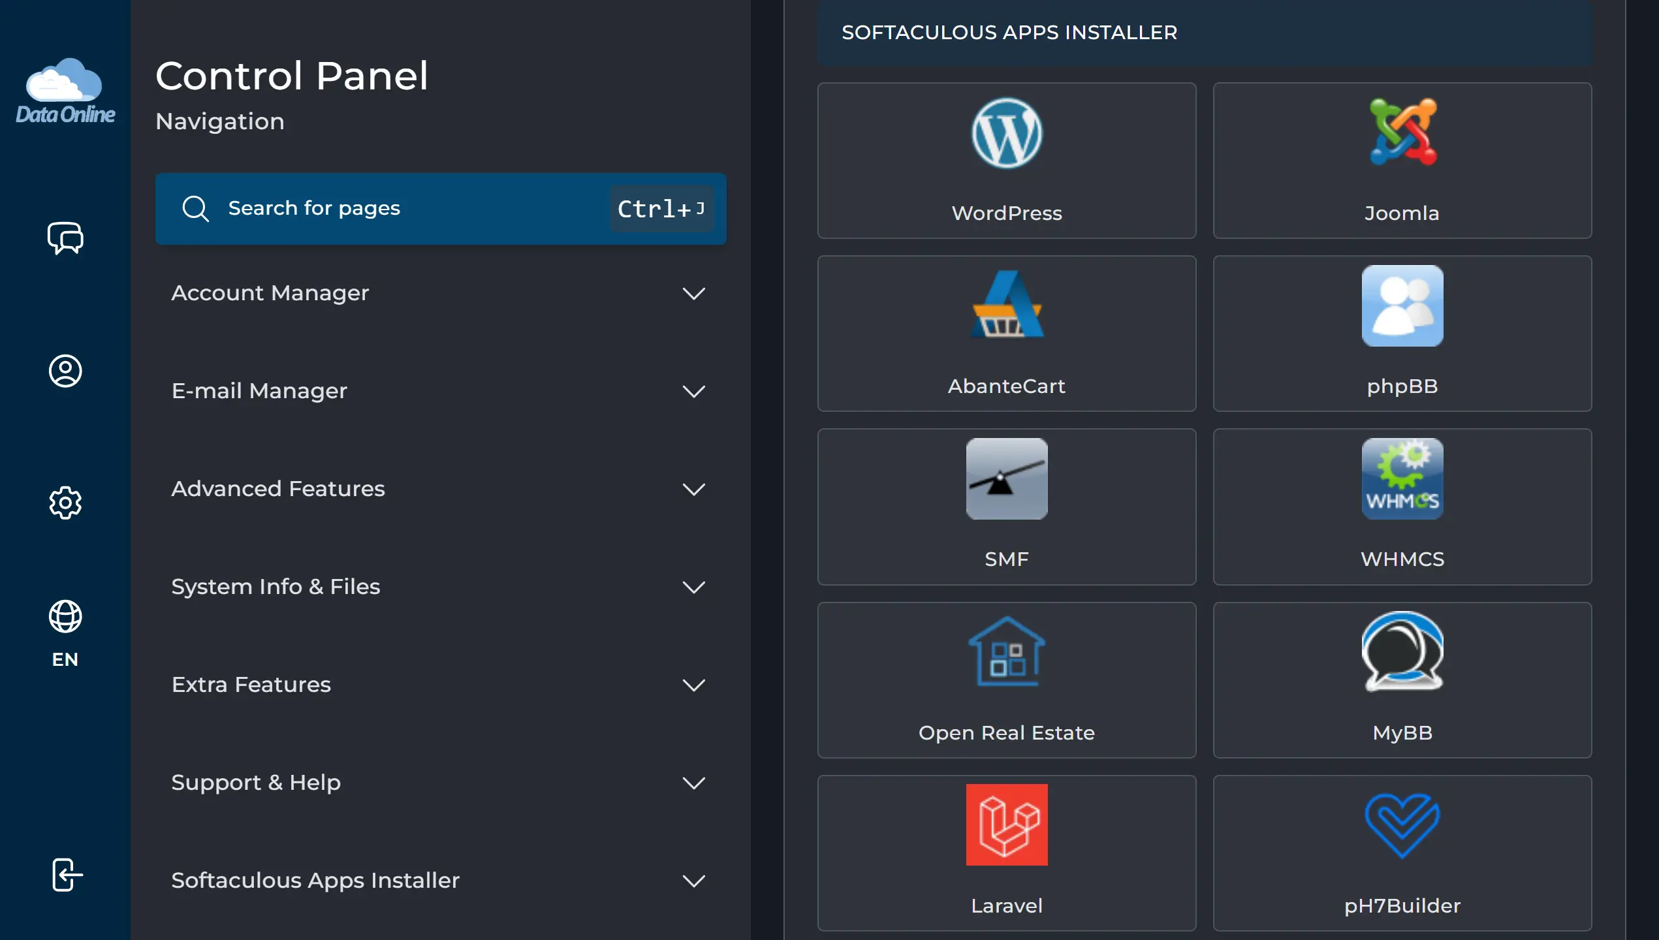The height and width of the screenshot is (940, 1659).
Task: Click the Data Online logo
Action: pyautogui.click(x=65, y=91)
